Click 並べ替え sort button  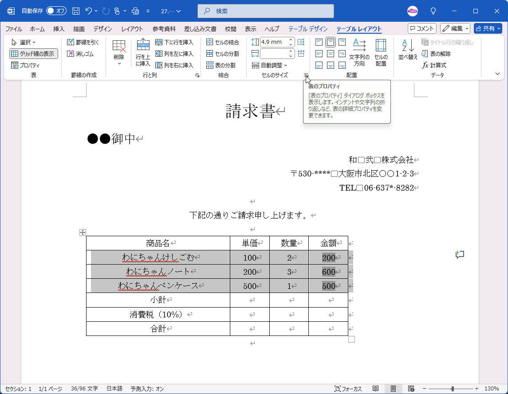pyautogui.click(x=408, y=50)
